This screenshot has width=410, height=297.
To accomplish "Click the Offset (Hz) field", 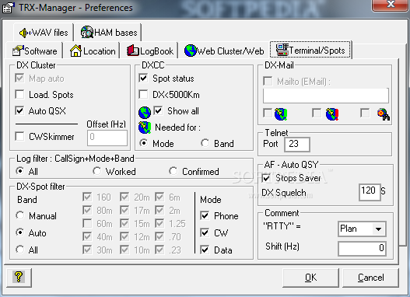I will pyautogui.click(x=107, y=138).
